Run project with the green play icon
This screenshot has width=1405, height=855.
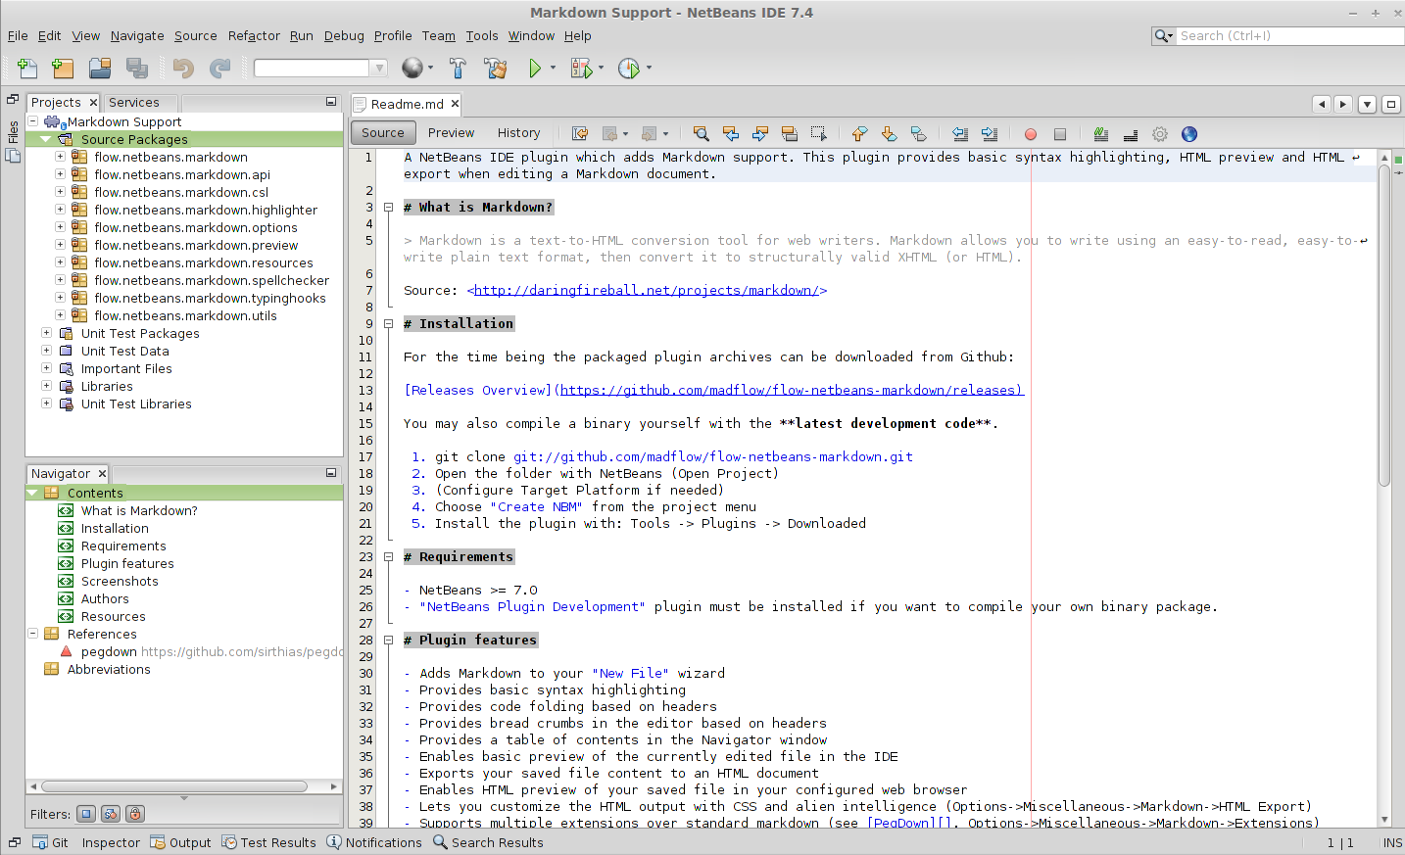point(535,68)
